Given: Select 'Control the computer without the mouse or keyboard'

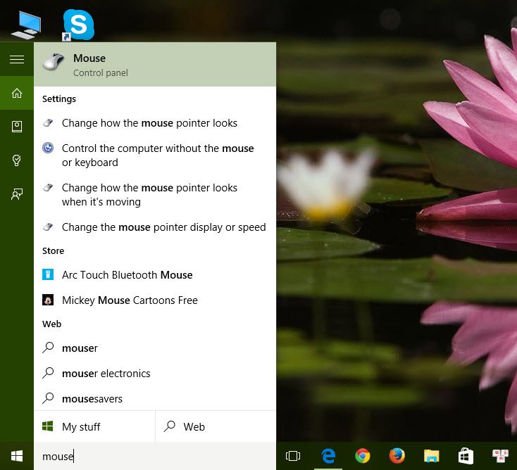Looking at the screenshot, I should 157,155.
